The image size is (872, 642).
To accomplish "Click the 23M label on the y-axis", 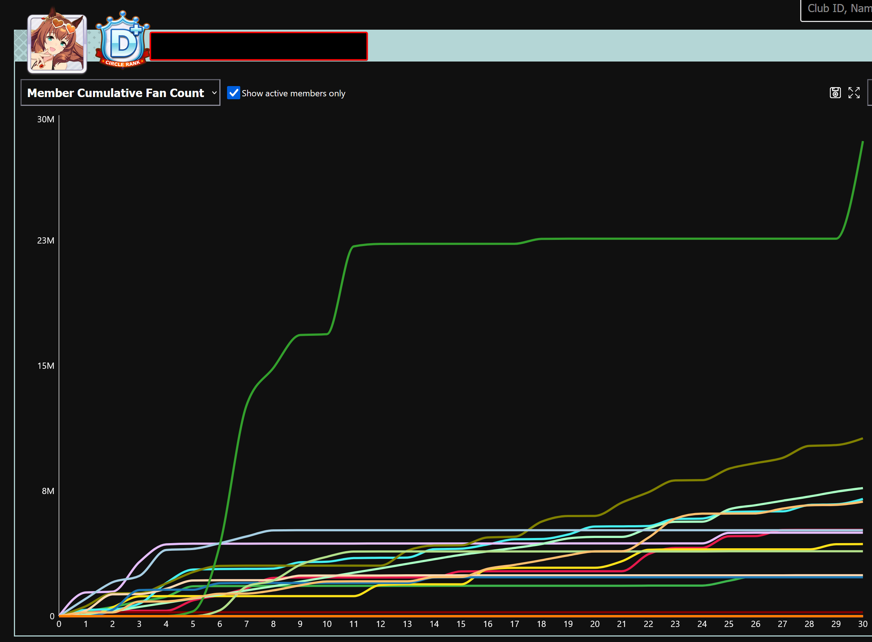I will [x=45, y=241].
